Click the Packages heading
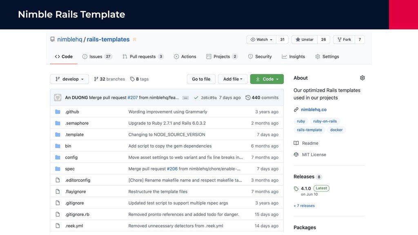Viewport: 418px width, 235px height. (x=305, y=228)
